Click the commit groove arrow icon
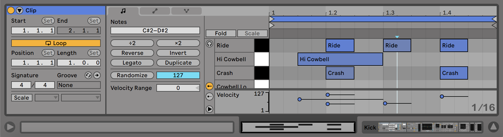This screenshot has width=503, height=137. 97,75
